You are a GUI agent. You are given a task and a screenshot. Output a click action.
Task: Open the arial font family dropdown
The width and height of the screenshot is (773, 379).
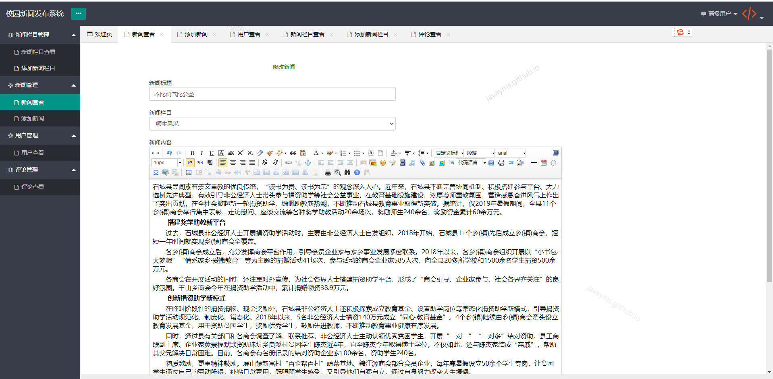tap(511, 153)
